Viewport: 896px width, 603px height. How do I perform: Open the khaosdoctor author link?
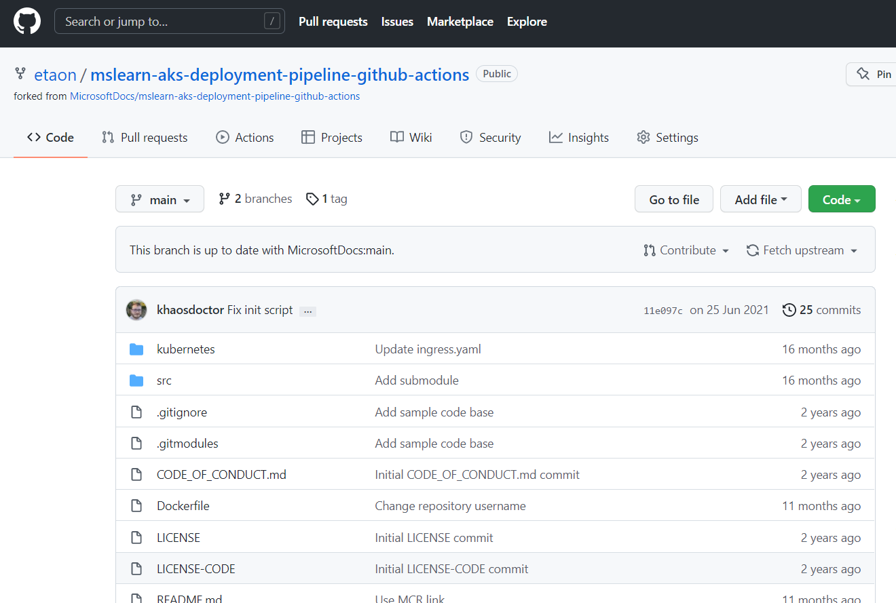click(x=190, y=310)
